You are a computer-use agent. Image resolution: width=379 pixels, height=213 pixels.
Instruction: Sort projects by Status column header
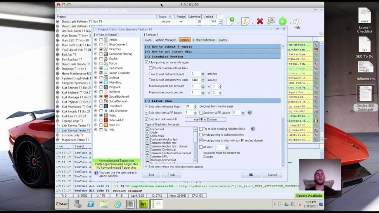click(165, 17)
